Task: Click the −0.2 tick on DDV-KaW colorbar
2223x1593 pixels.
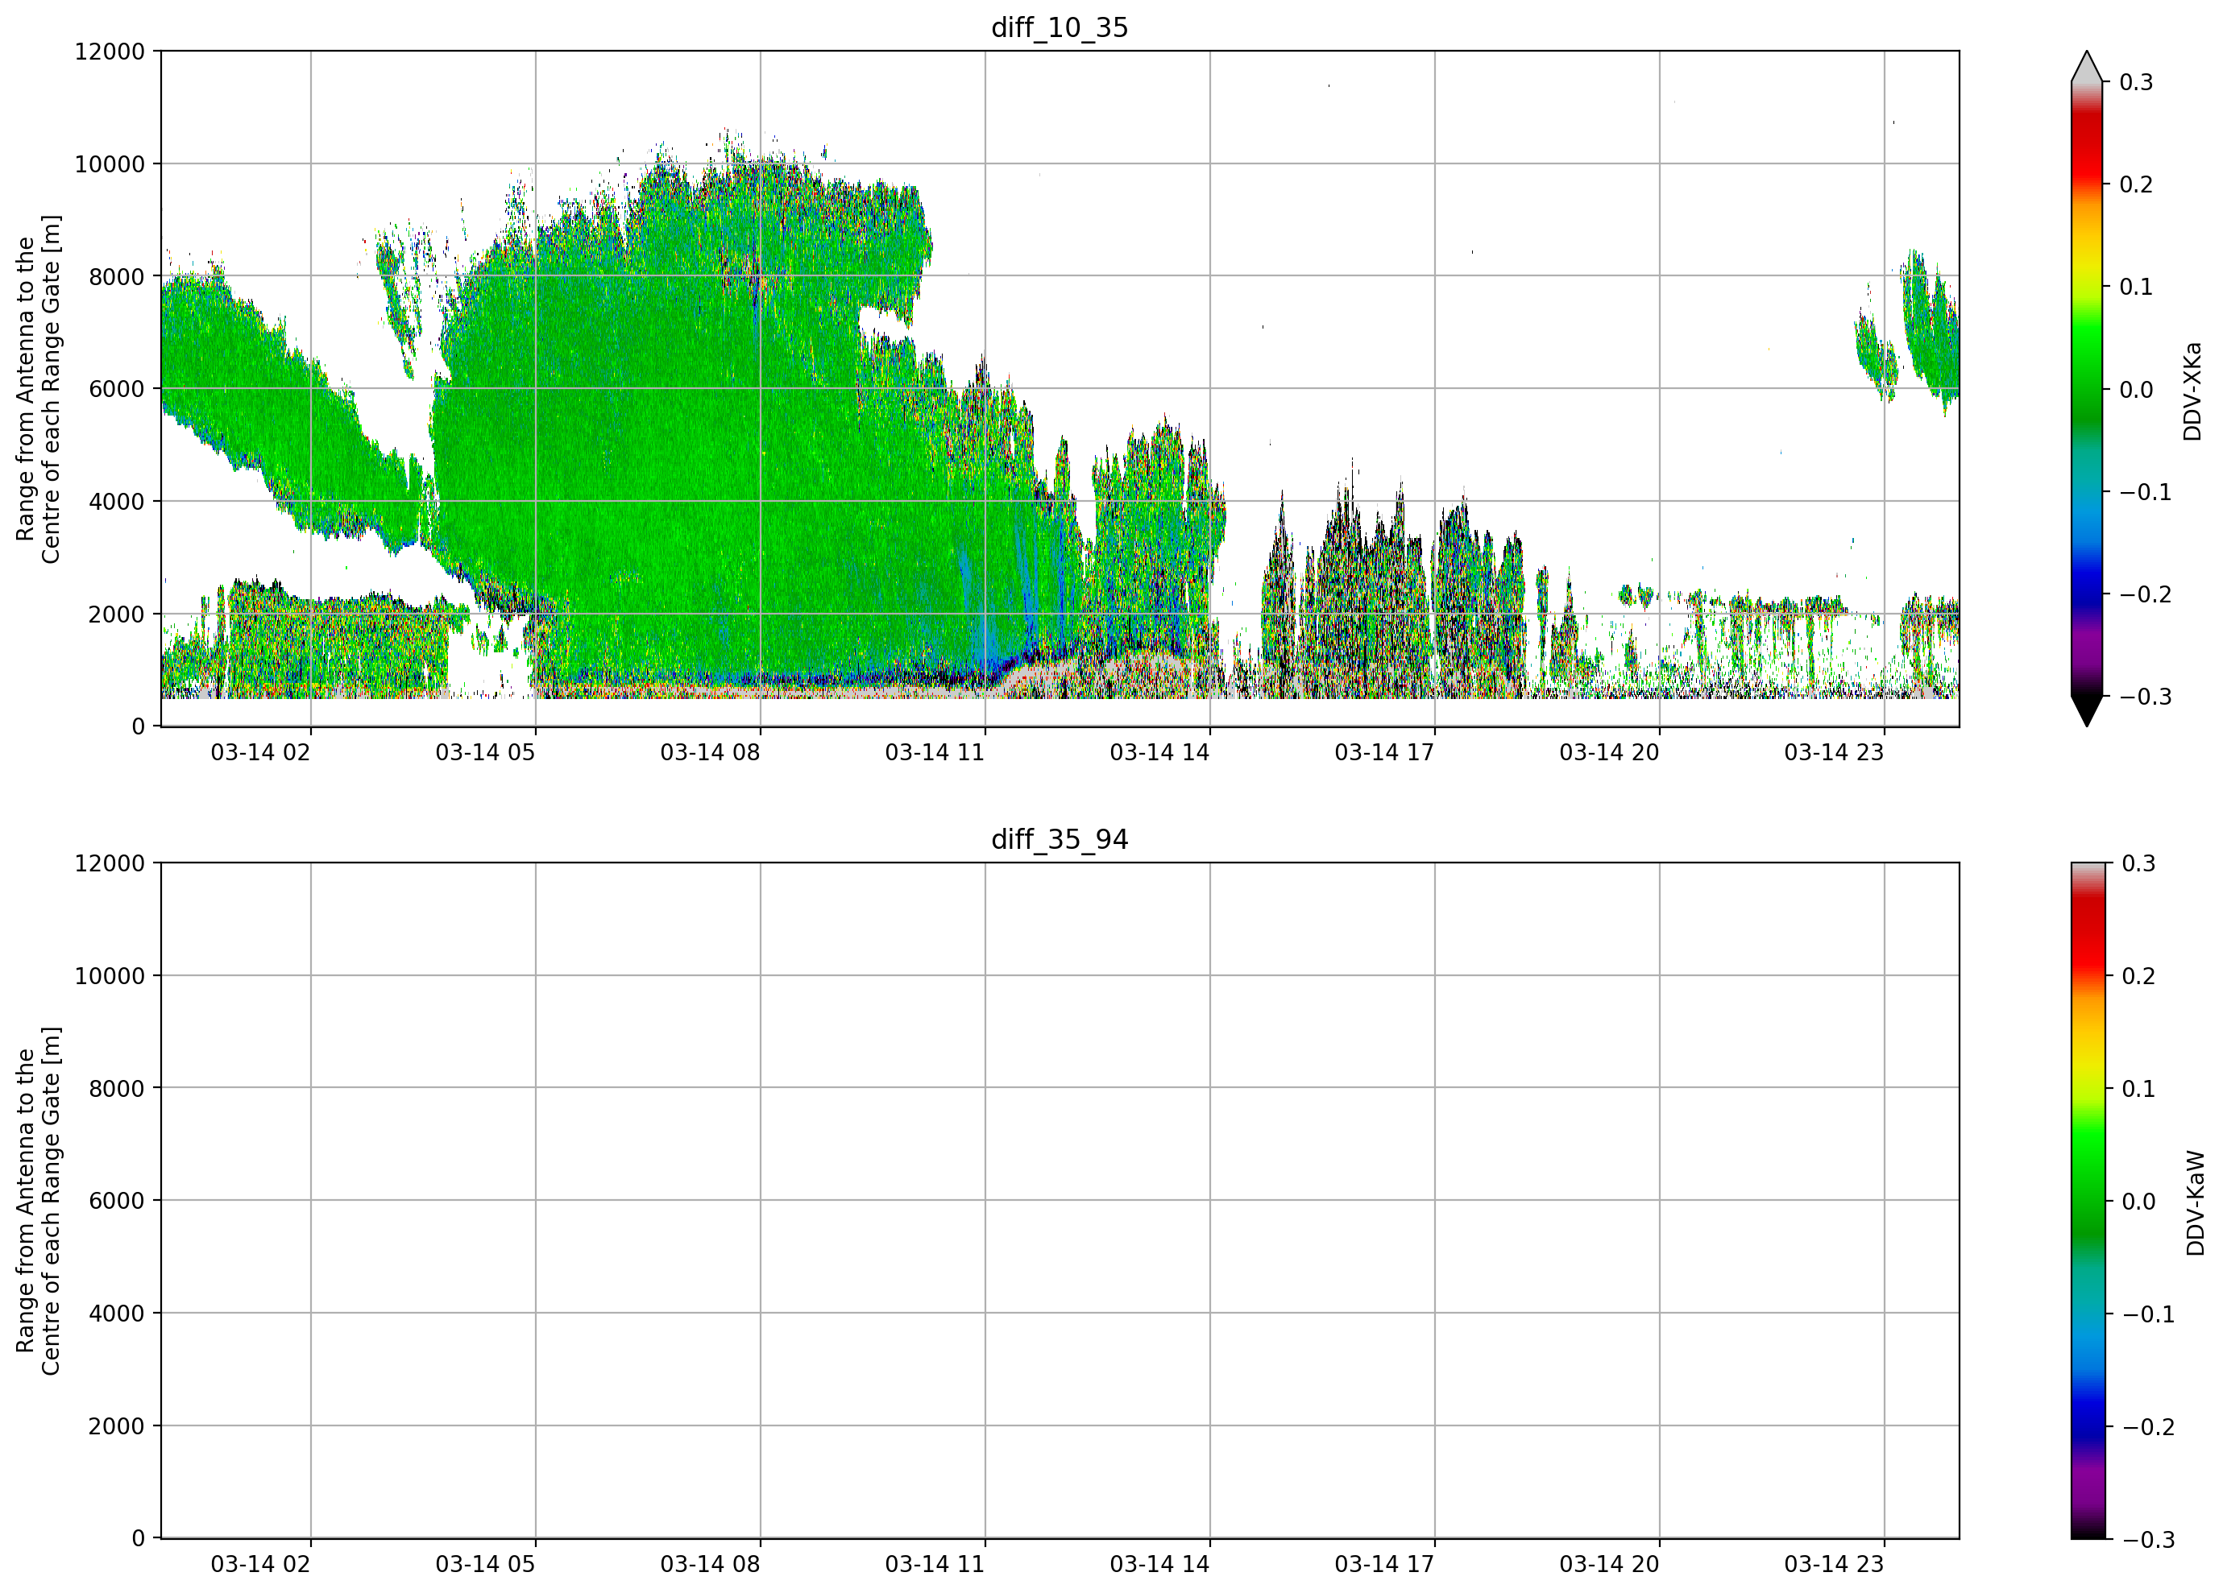Action: [2147, 1426]
